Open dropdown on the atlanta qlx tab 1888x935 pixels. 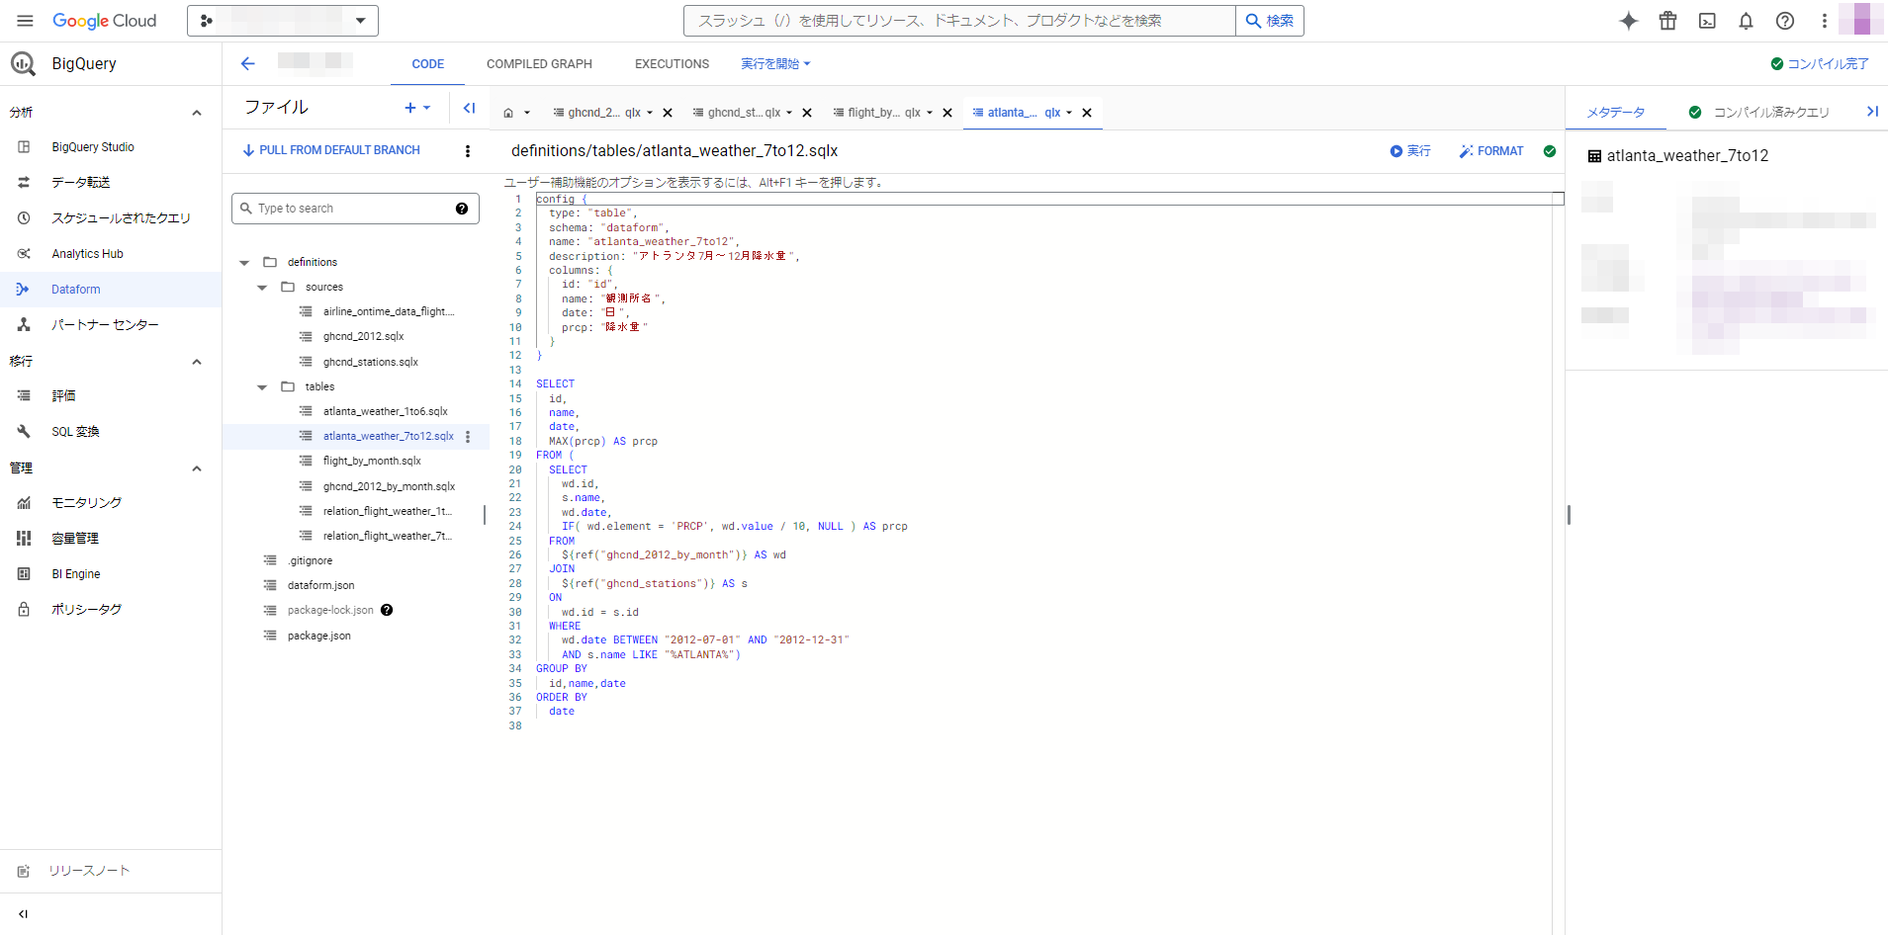pos(1069,113)
